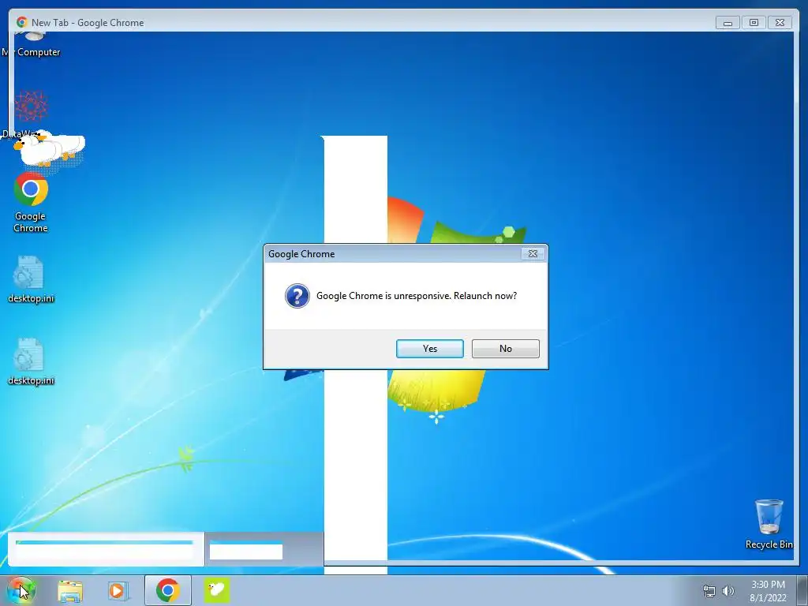808x606 pixels.
Task: Open the network tray icon
Action: [709, 591]
